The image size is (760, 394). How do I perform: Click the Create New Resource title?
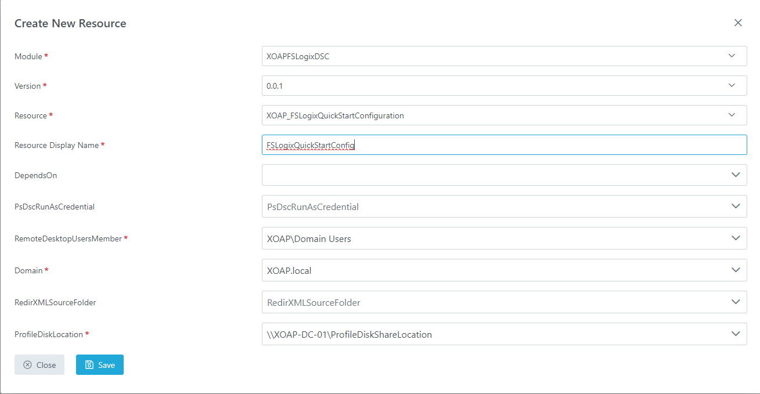coord(70,23)
